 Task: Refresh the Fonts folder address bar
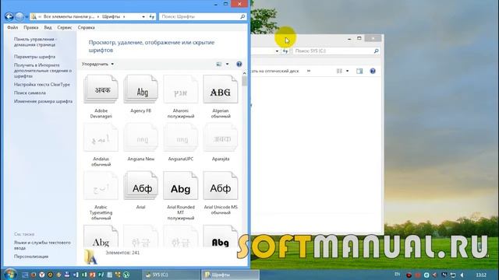coord(152,16)
